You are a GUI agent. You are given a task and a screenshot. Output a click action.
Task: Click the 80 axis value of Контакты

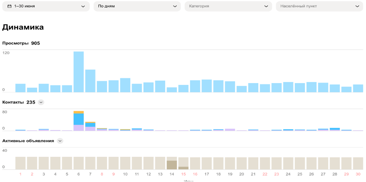point(5,112)
